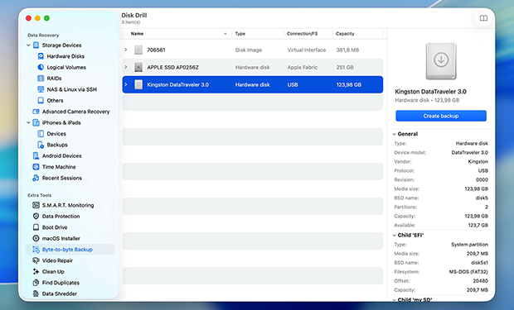The height and width of the screenshot is (310, 514).
Task: Click the Storage Devices drive icon
Action: coord(36,45)
